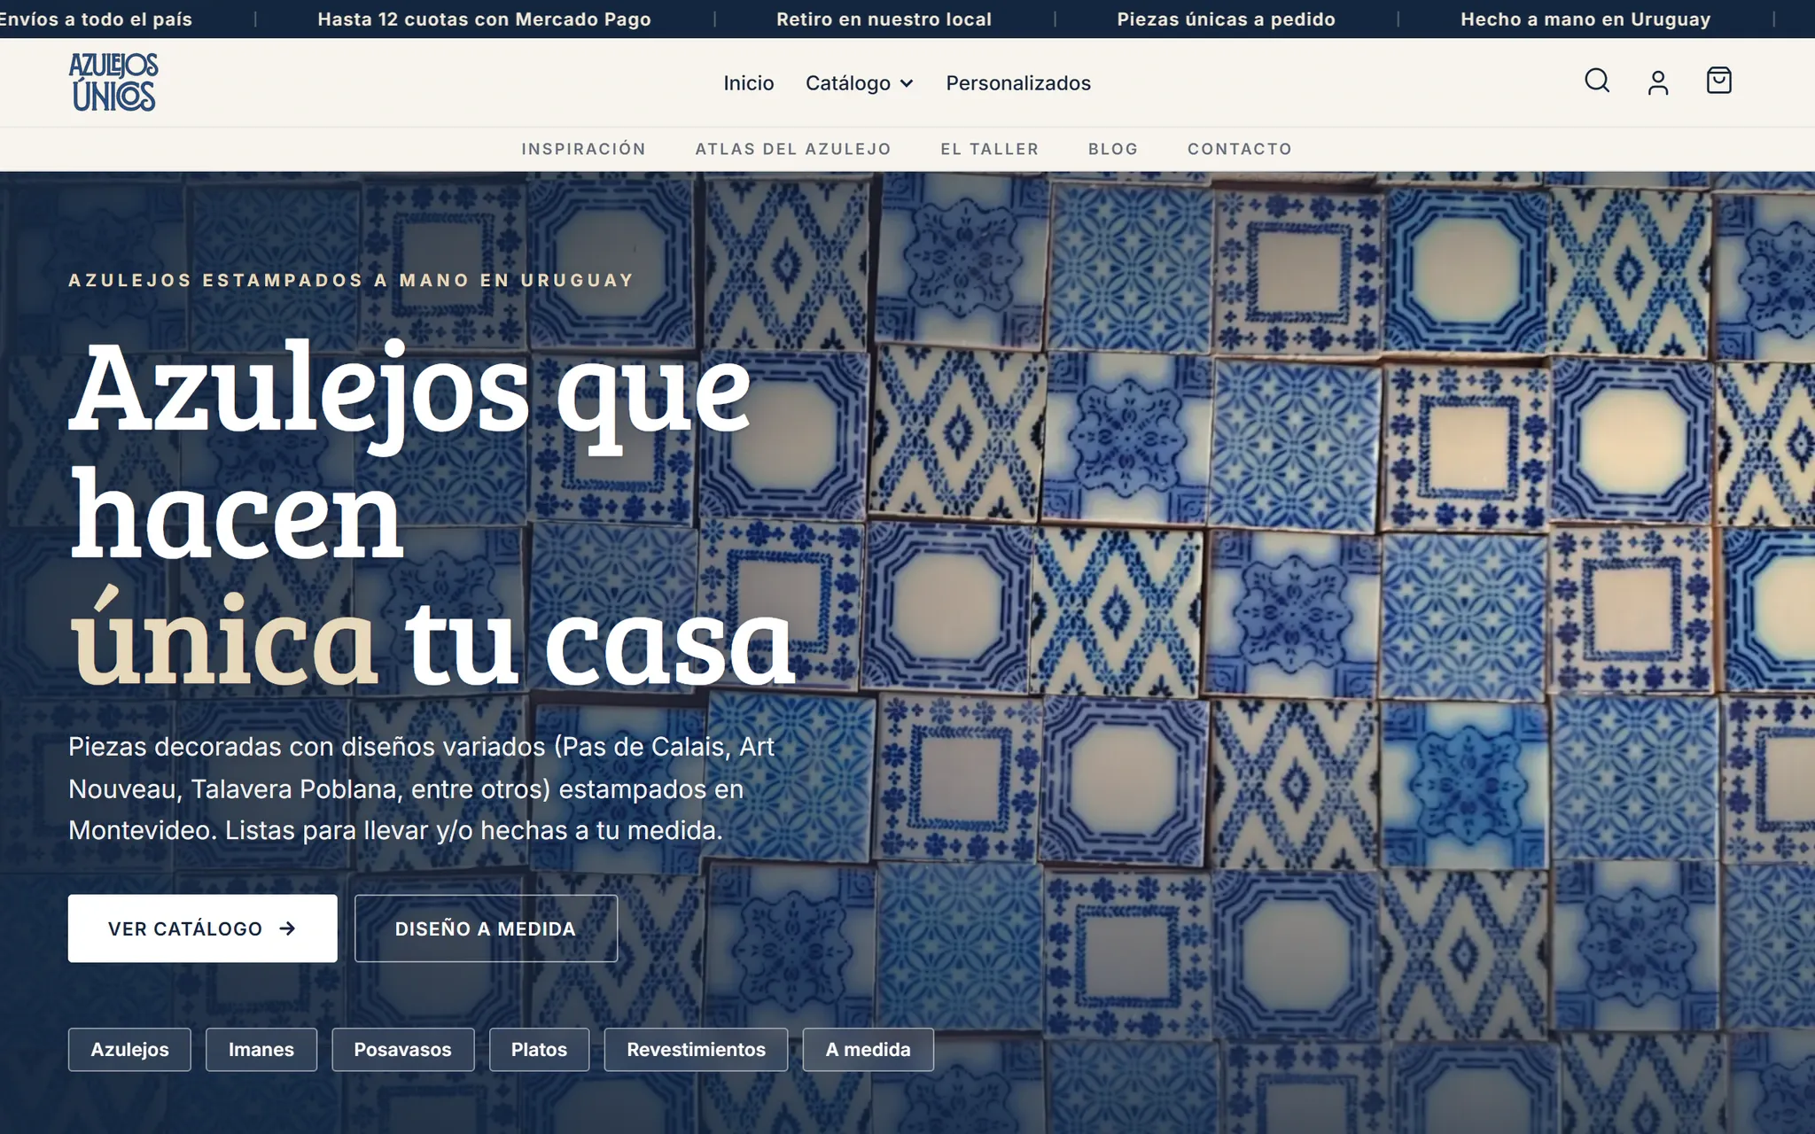Click the Azulejos Únicos logo

point(113,82)
